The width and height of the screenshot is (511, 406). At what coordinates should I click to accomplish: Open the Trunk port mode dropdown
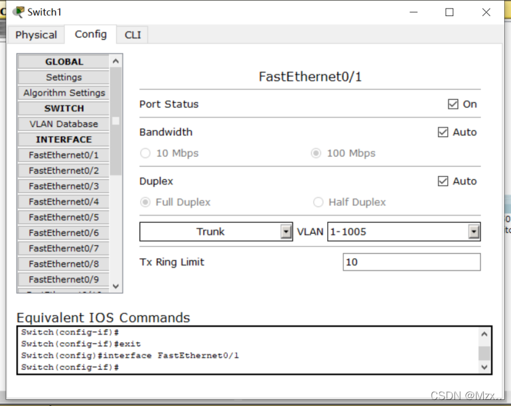coord(286,232)
